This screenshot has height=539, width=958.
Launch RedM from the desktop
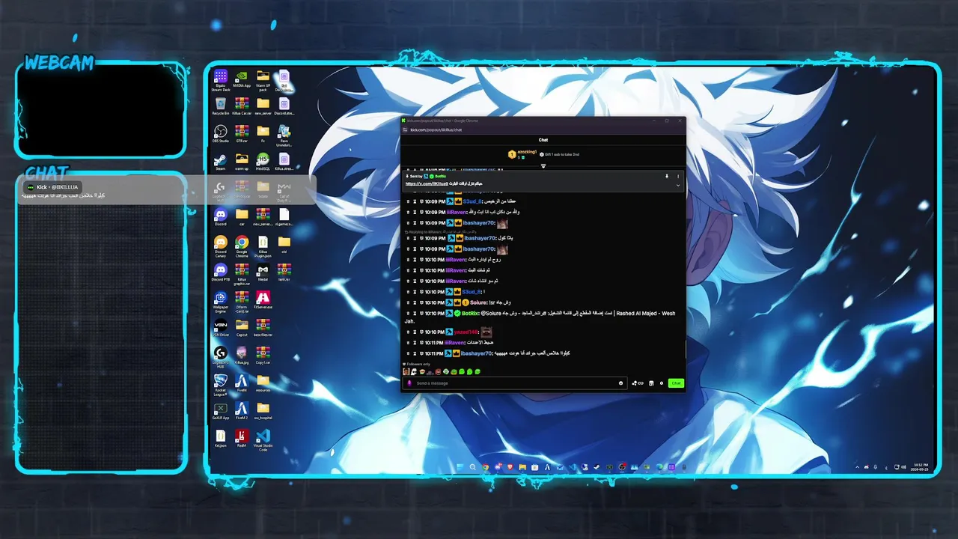click(x=242, y=438)
